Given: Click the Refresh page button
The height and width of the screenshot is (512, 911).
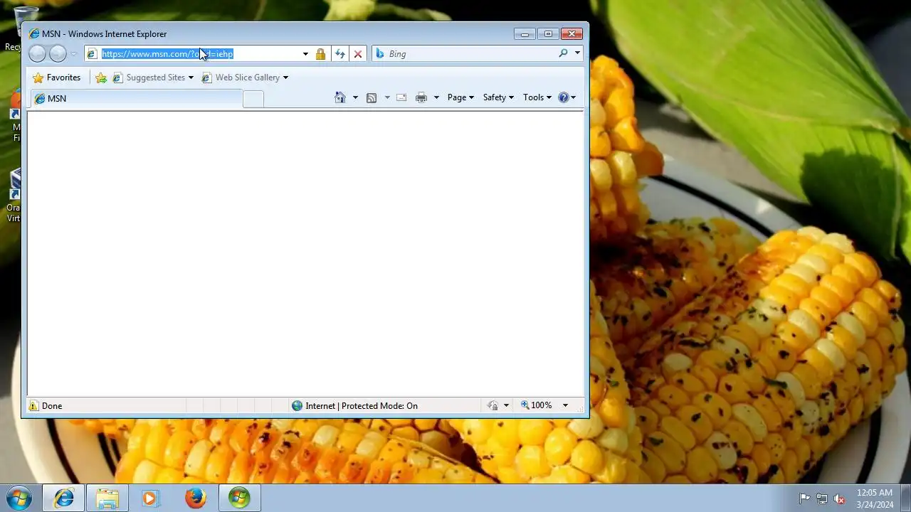Looking at the screenshot, I should 340,54.
